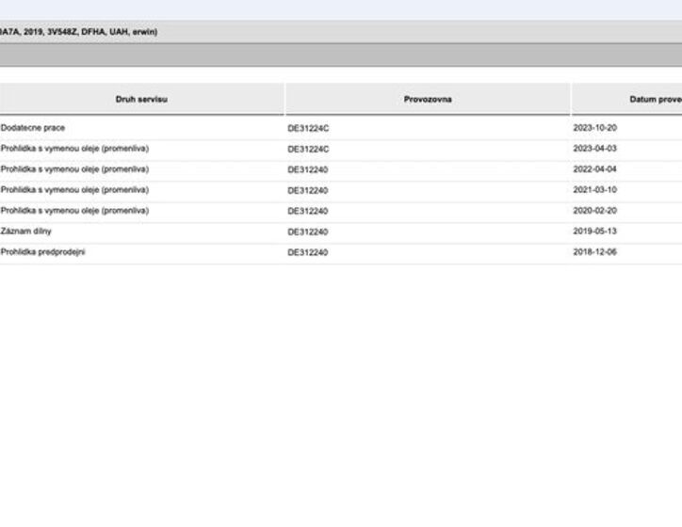
Task: Select the workshop code in the Prohlidka predprodejni row
Action: (x=308, y=252)
